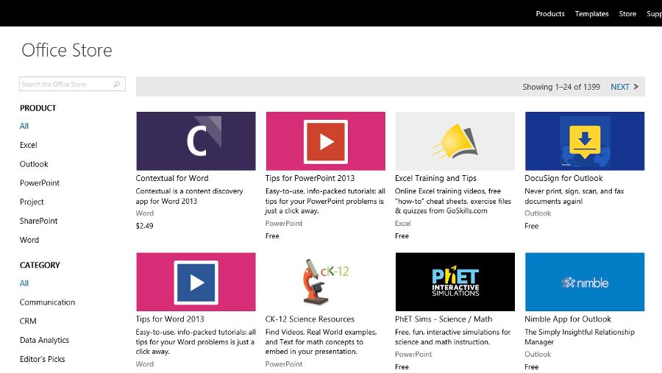Open the Tips for Word 2013 title link
662x373 pixels.
pos(170,319)
